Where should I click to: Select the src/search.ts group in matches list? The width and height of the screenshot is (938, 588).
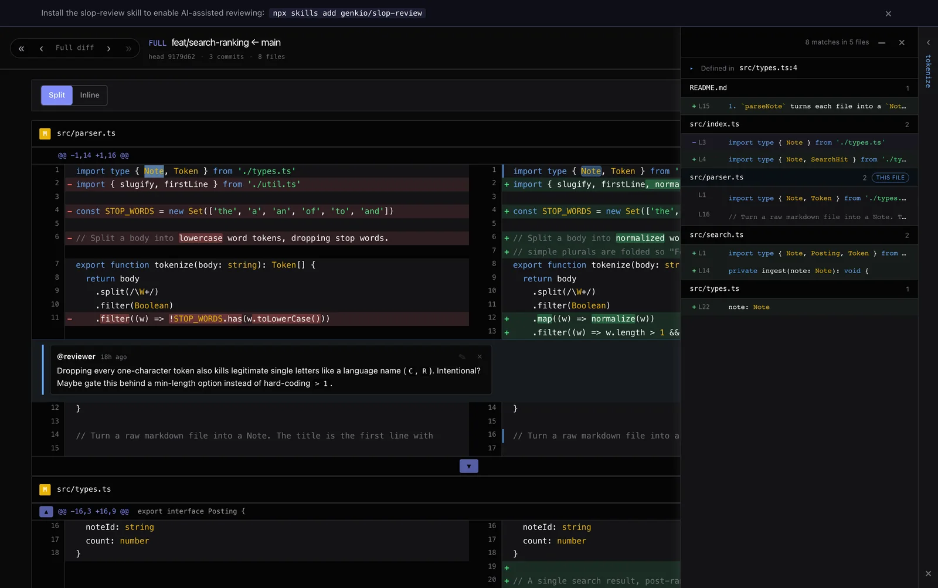coord(800,235)
